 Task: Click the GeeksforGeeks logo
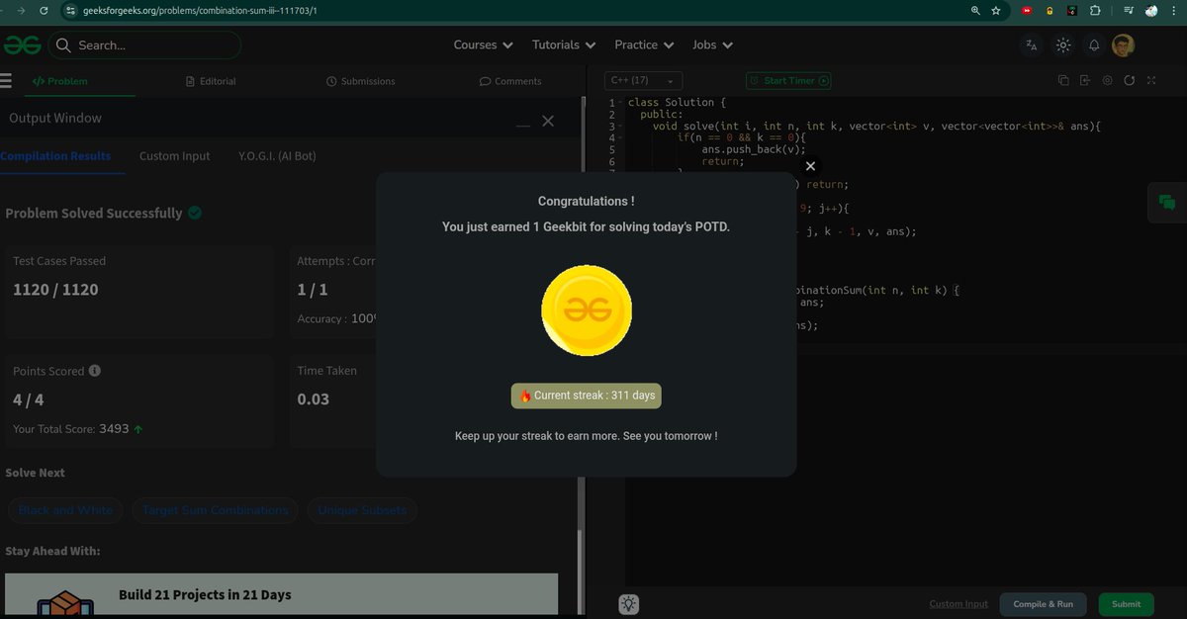(22, 44)
